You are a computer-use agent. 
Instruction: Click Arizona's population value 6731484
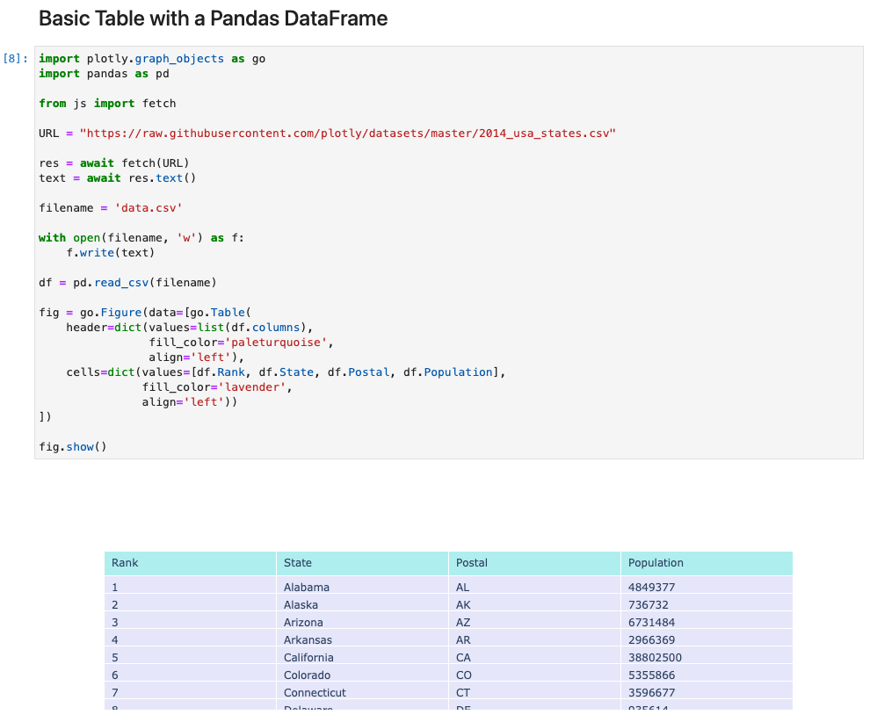pyautogui.click(x=651, y=623)
